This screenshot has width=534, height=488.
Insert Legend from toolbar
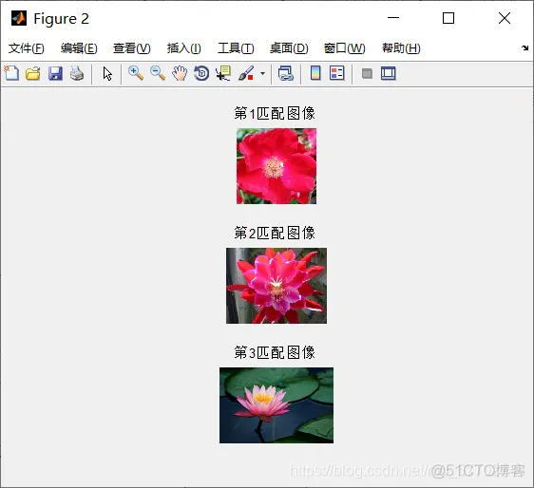[x=337, y=73]
